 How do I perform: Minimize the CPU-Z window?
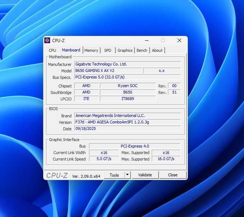click(147, 41)
